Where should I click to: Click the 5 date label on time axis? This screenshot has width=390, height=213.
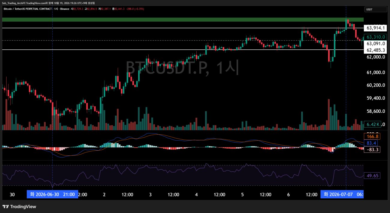(x=242, y=194)
